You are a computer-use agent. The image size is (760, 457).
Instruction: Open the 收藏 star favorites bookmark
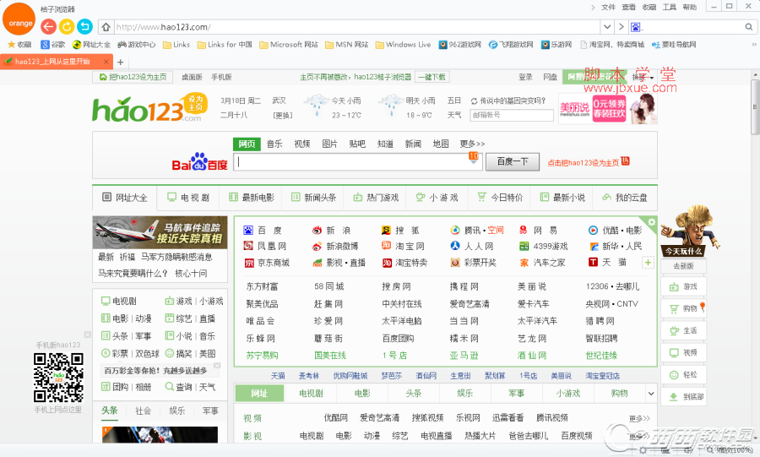pyautogui.click(x=20, y=45)
